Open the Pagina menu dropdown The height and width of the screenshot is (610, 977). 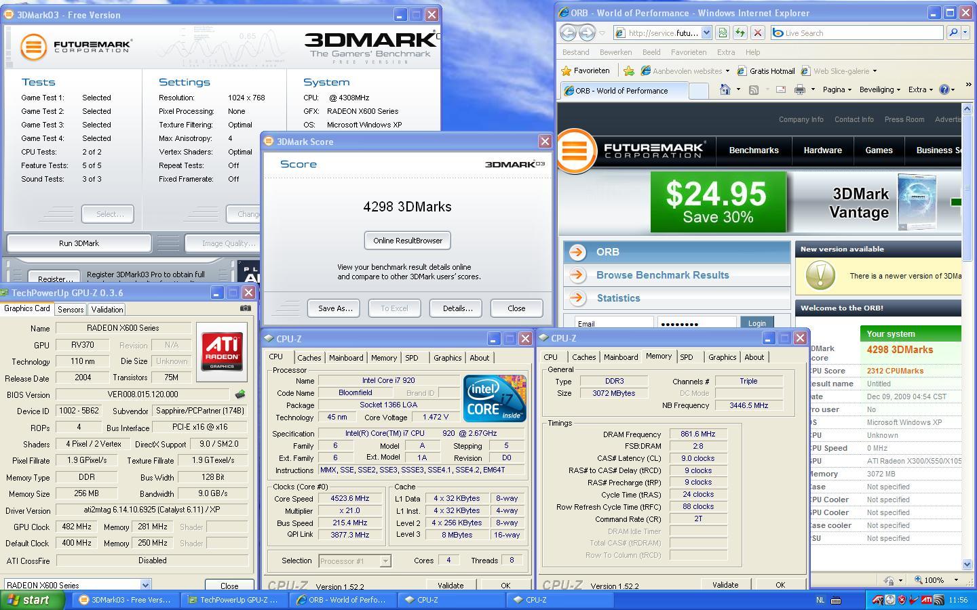(x=837, y=89)
